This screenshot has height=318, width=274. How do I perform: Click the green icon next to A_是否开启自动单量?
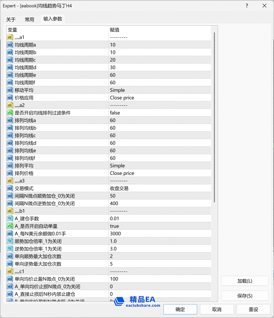[10, 226]
